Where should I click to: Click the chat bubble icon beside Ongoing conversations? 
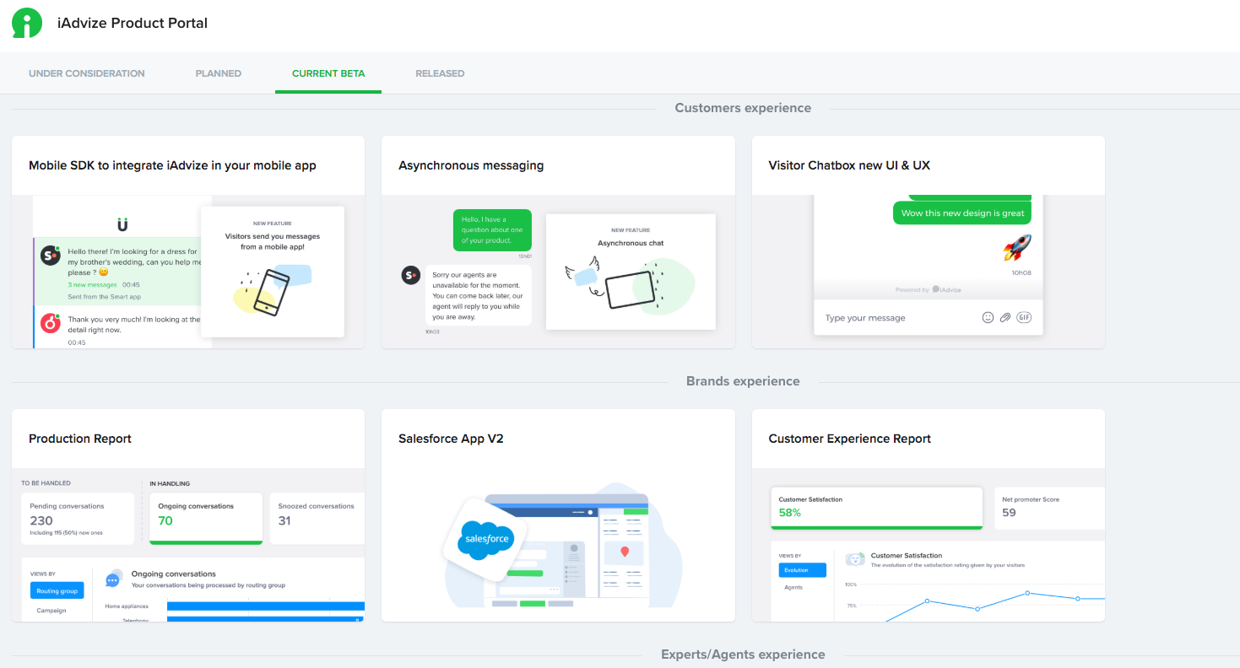[x=112, y=579]
